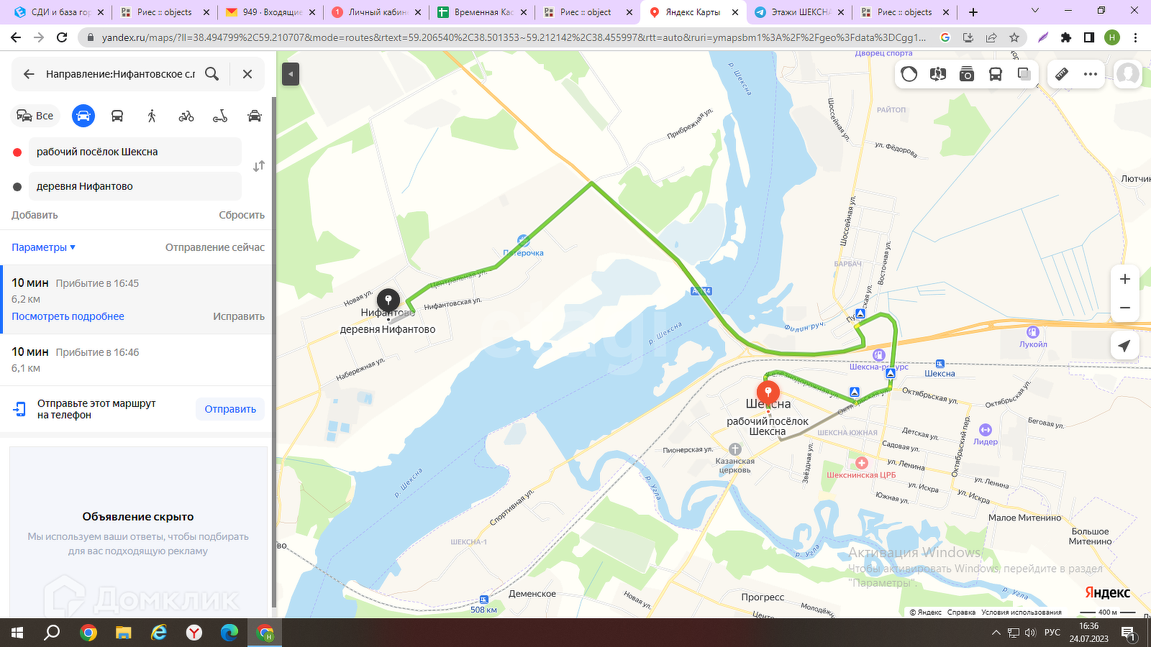Choose the walking route mode
This screenshot has width=1151, height=647.
(x=152, y=116)
